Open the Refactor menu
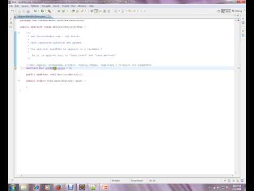This screenshot has width=254, height=191. click(x=34, y=6)
